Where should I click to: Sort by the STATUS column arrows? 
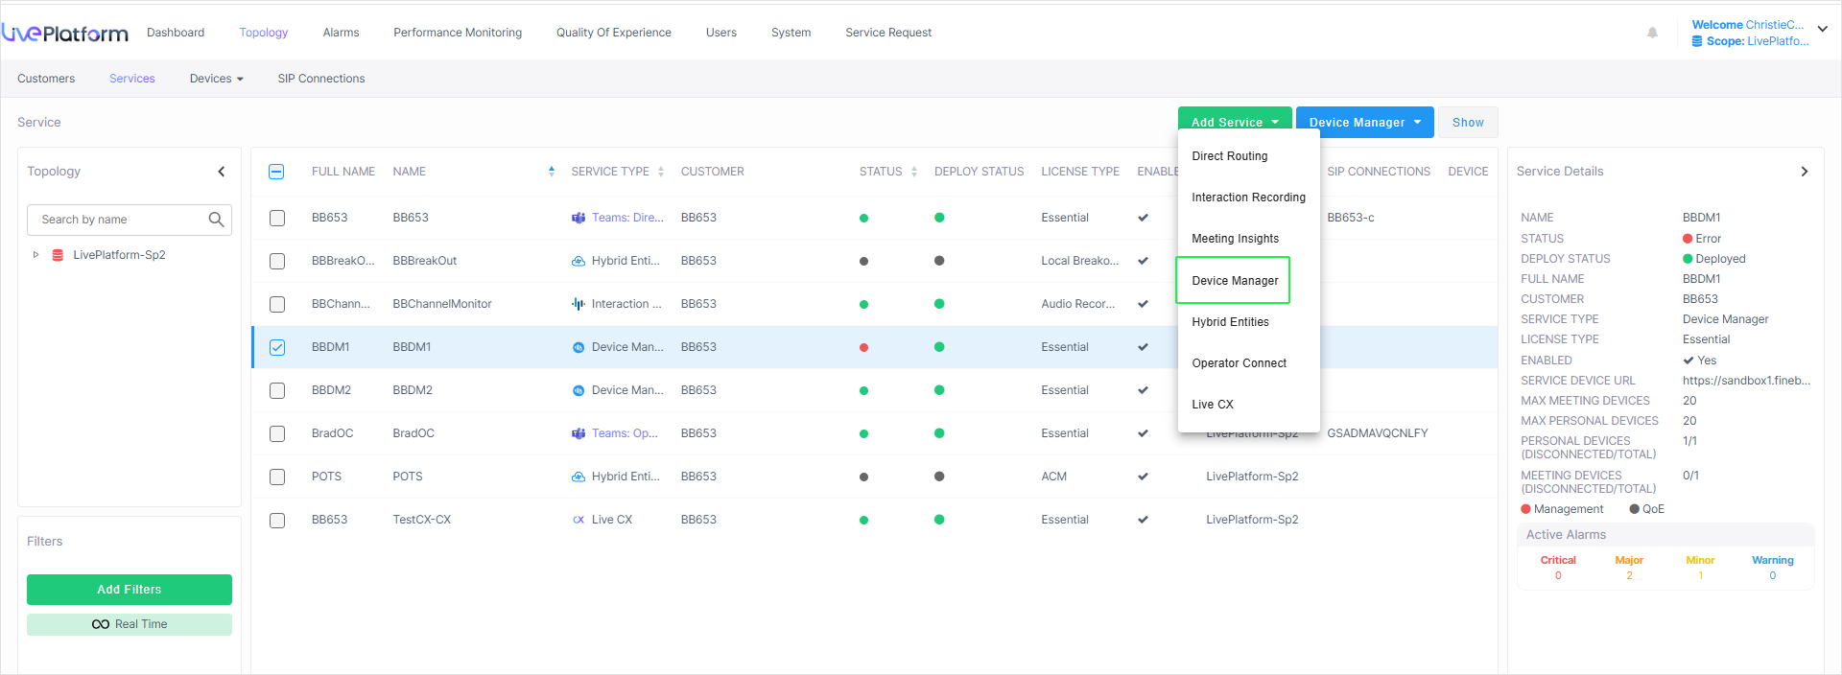(914, 172)
